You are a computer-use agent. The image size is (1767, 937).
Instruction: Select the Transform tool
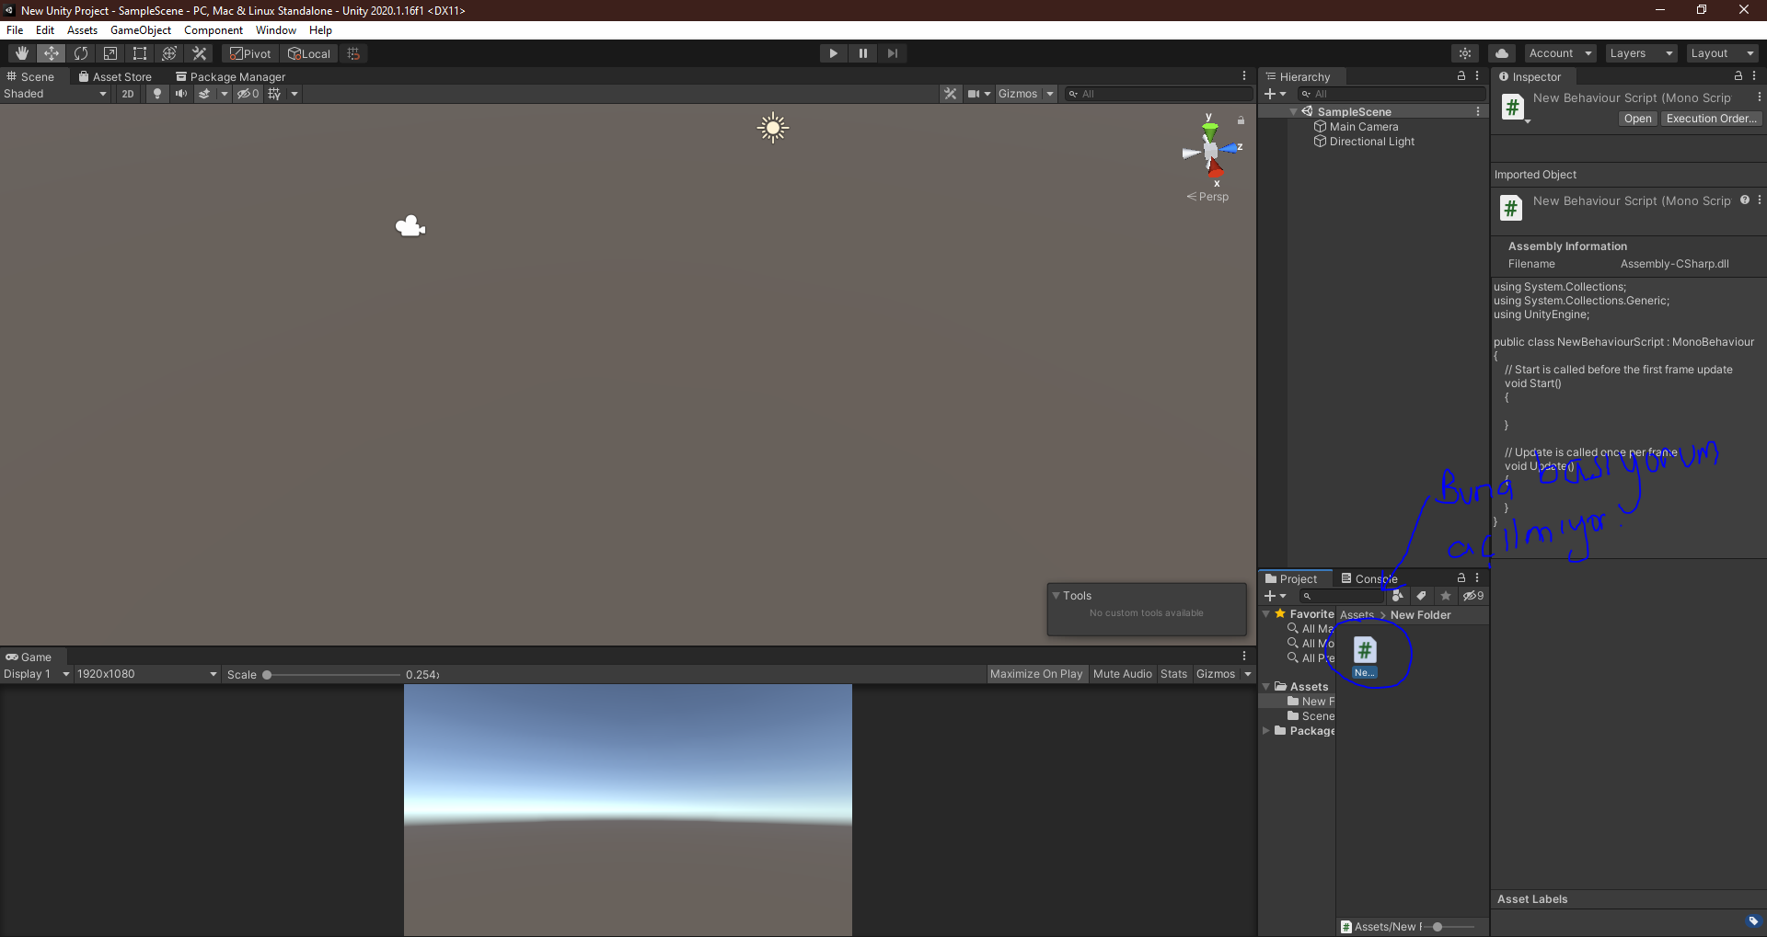pos(169,53)
